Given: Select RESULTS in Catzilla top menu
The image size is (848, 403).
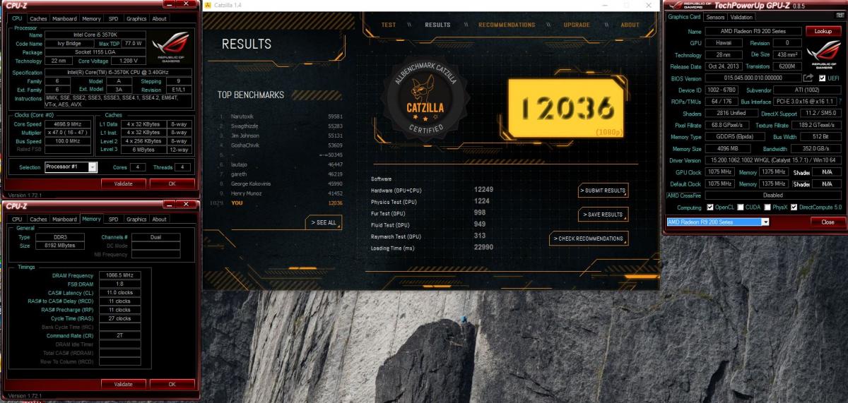Looking at the screenshot, I should [437, 25].
